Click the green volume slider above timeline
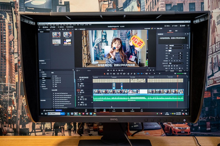This screenshot has width=220, height=146. pyautogui.click(x=180, y=73)
